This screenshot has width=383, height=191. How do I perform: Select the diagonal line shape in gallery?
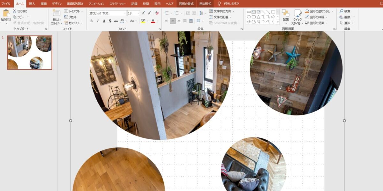263,12
